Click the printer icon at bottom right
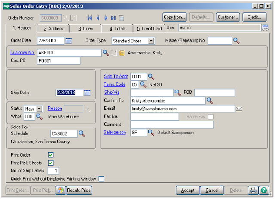 (254, 190)
